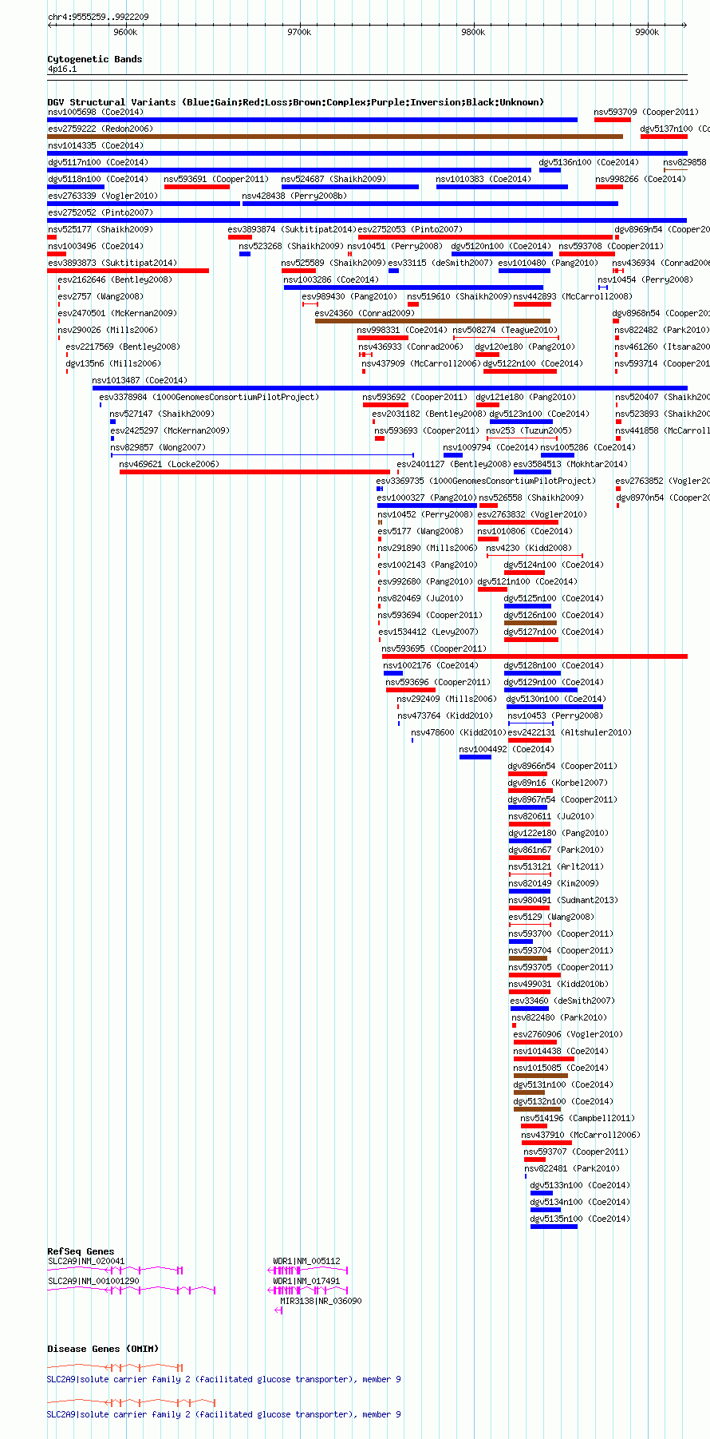Image resolution: width=710 pixels, height=1439 pixels.
Task: Click the nsv829857 (Wong2007) label
Action: coord(158,447)
